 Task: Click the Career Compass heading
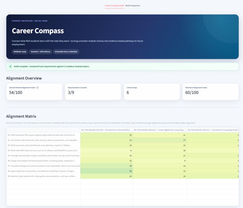pyautogui.click(x=38, y=30)
